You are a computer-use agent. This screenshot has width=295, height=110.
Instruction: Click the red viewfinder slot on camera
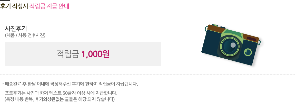(252, 39)
